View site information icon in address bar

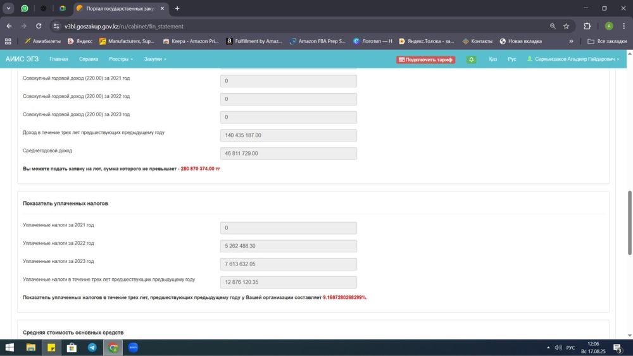56,26
